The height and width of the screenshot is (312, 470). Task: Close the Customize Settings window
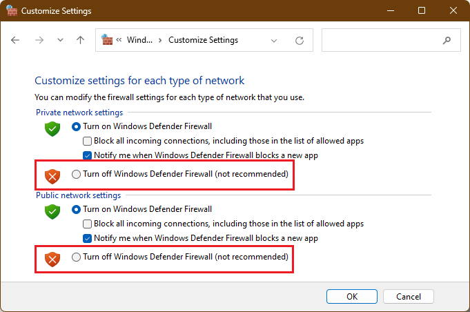pyautogui.click(x=453, y=10)
